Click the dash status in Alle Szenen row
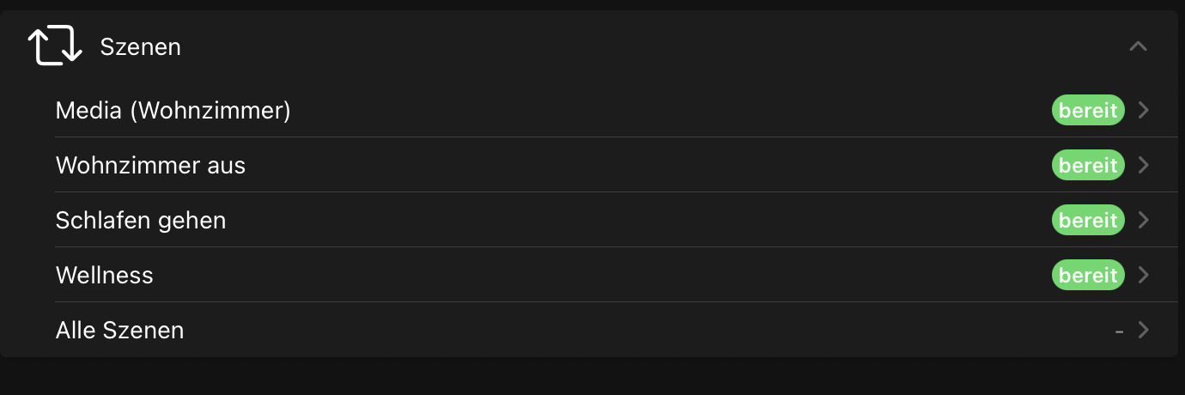This screenshot has height=395, width=1185. (x=1119, y=330)
